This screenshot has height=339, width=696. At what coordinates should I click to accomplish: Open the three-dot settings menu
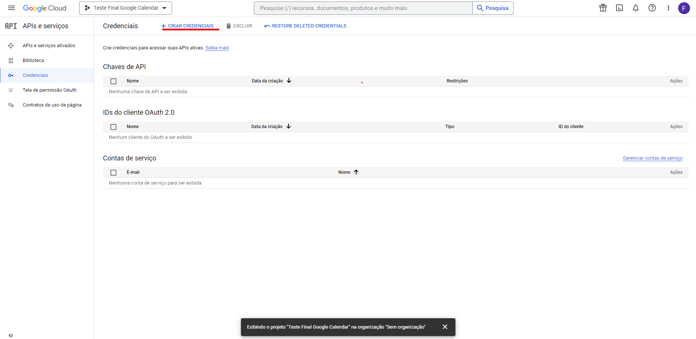tap(668, 8)
